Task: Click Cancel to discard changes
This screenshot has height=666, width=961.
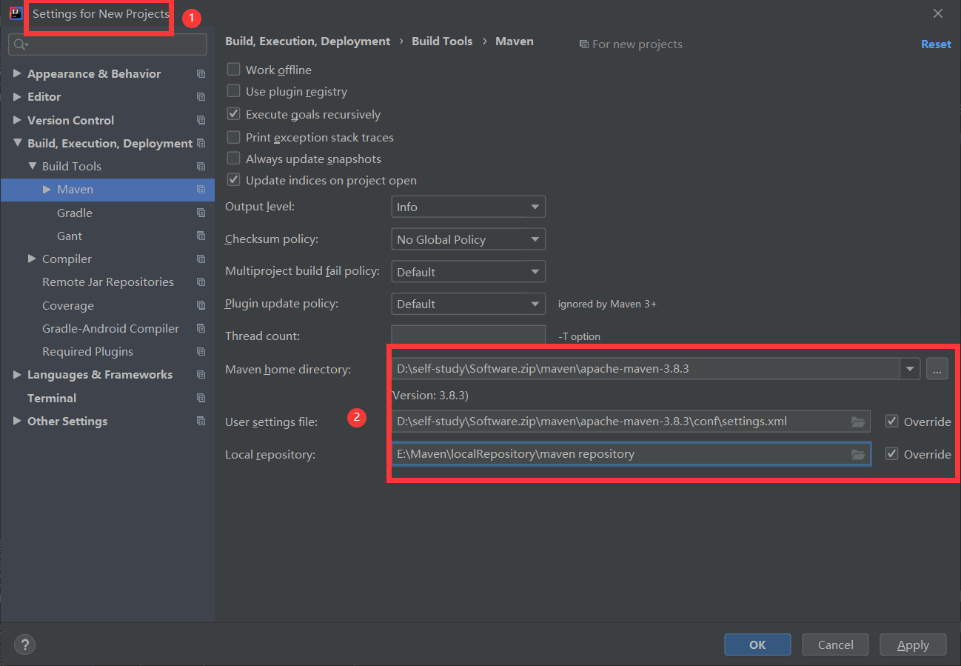Action: click(x=836, y=645)
